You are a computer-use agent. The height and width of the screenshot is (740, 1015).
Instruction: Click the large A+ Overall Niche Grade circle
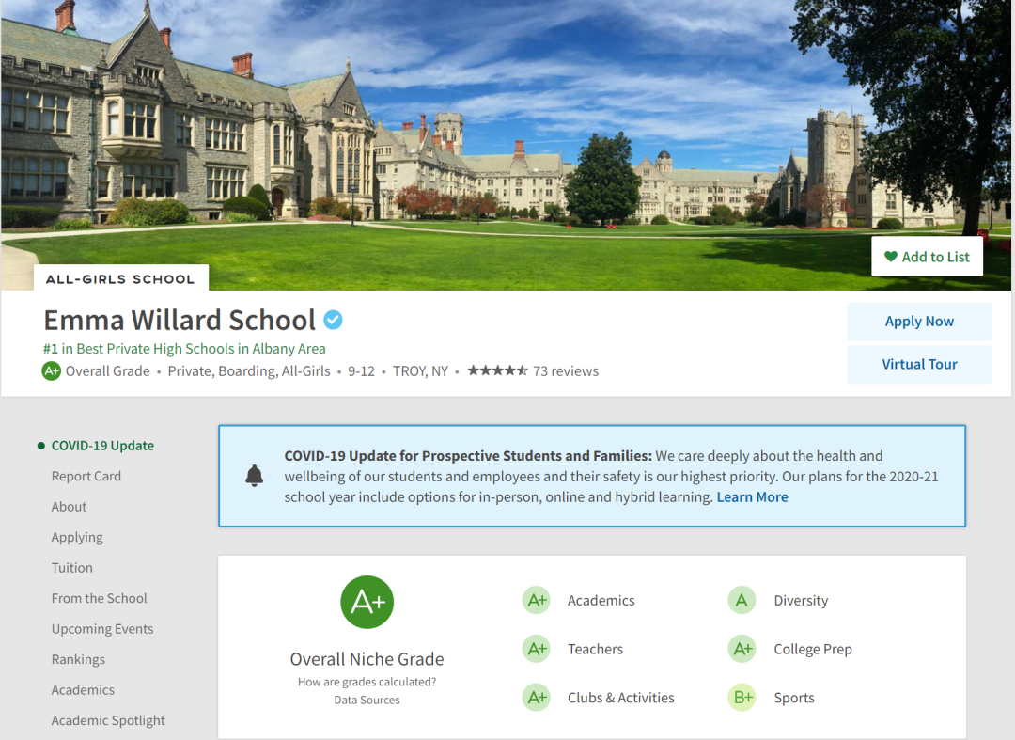click(x=367, y=602)
